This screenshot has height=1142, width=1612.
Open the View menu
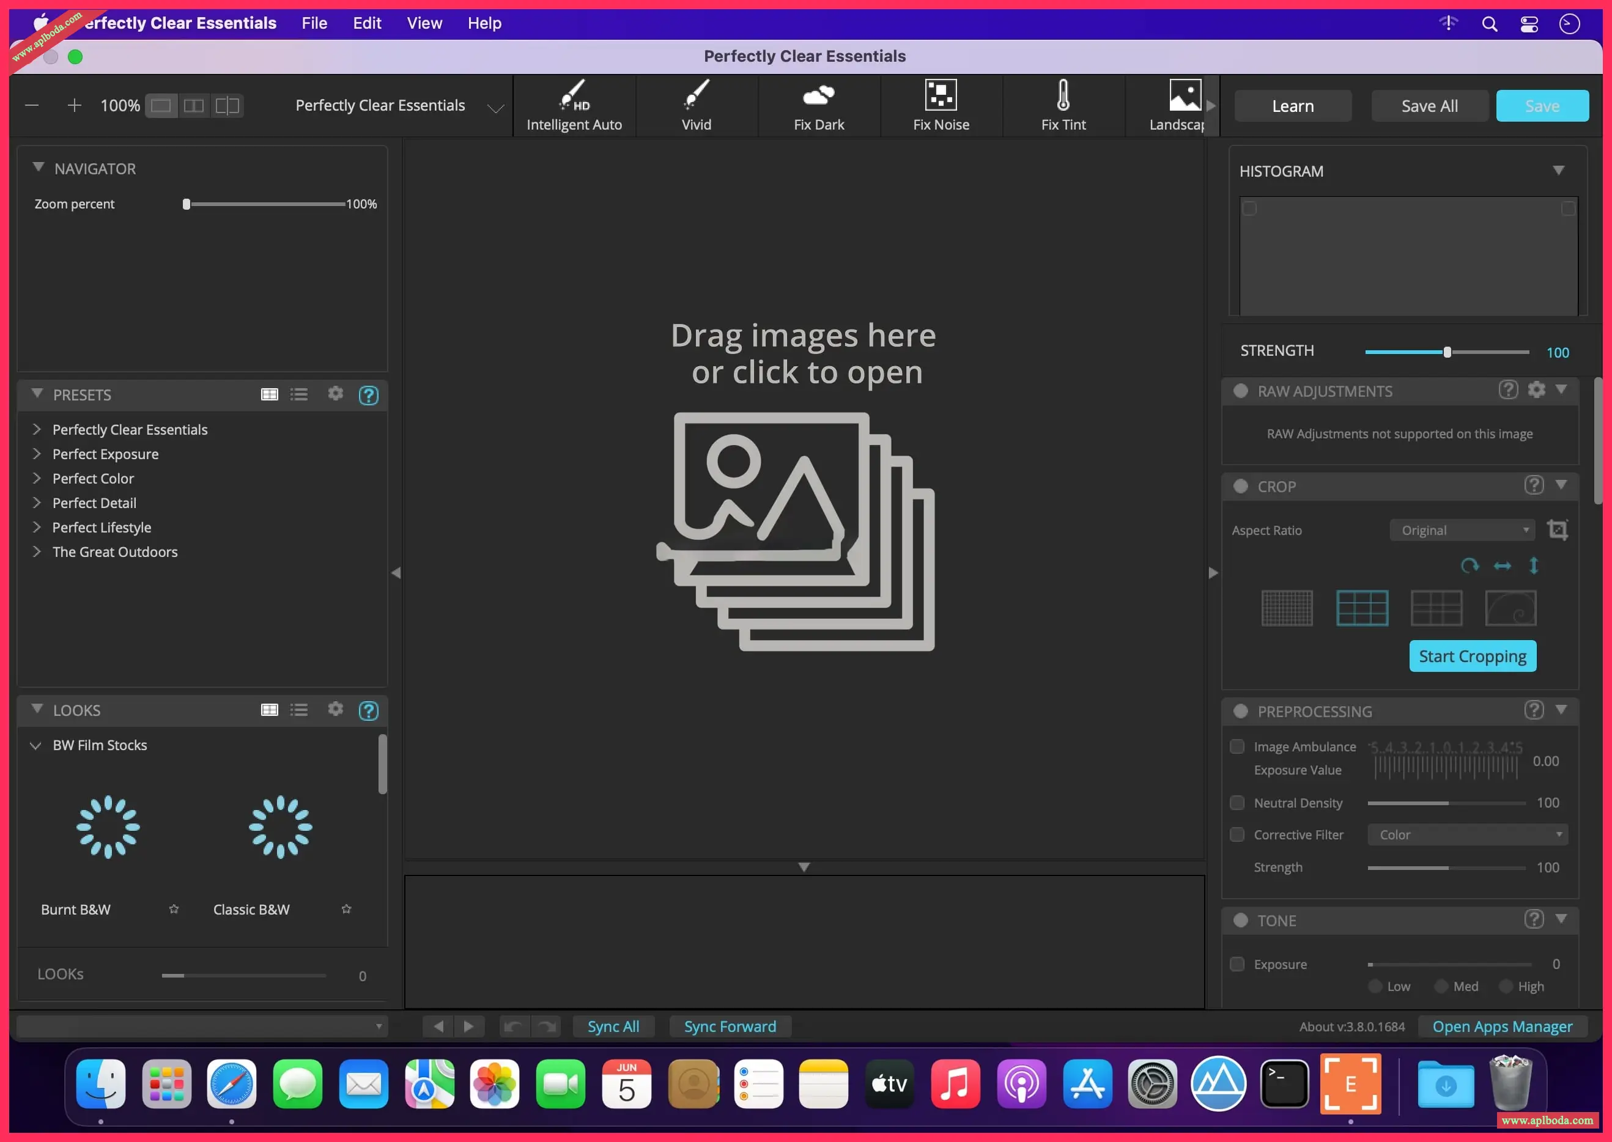click(x=424, y=23)
